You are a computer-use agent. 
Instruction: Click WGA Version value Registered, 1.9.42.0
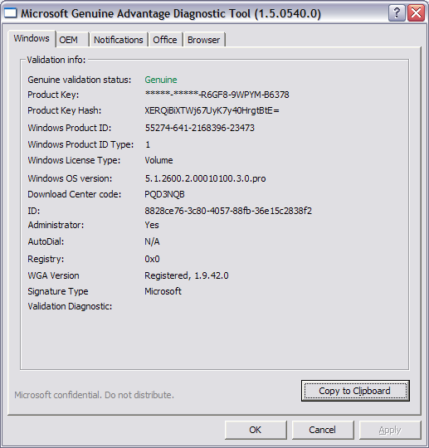click(187, 275)
